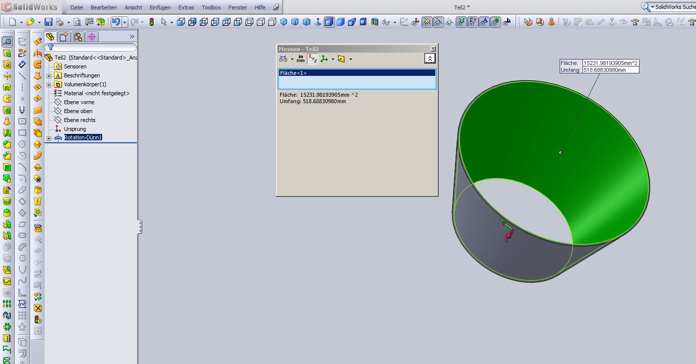Toggle XYZ measurement display in Messen dialog

tap(312, 59)
